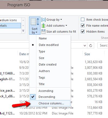Open Choose columns dialog
This screenshot has width=108, height=118.
click(50, 103)
